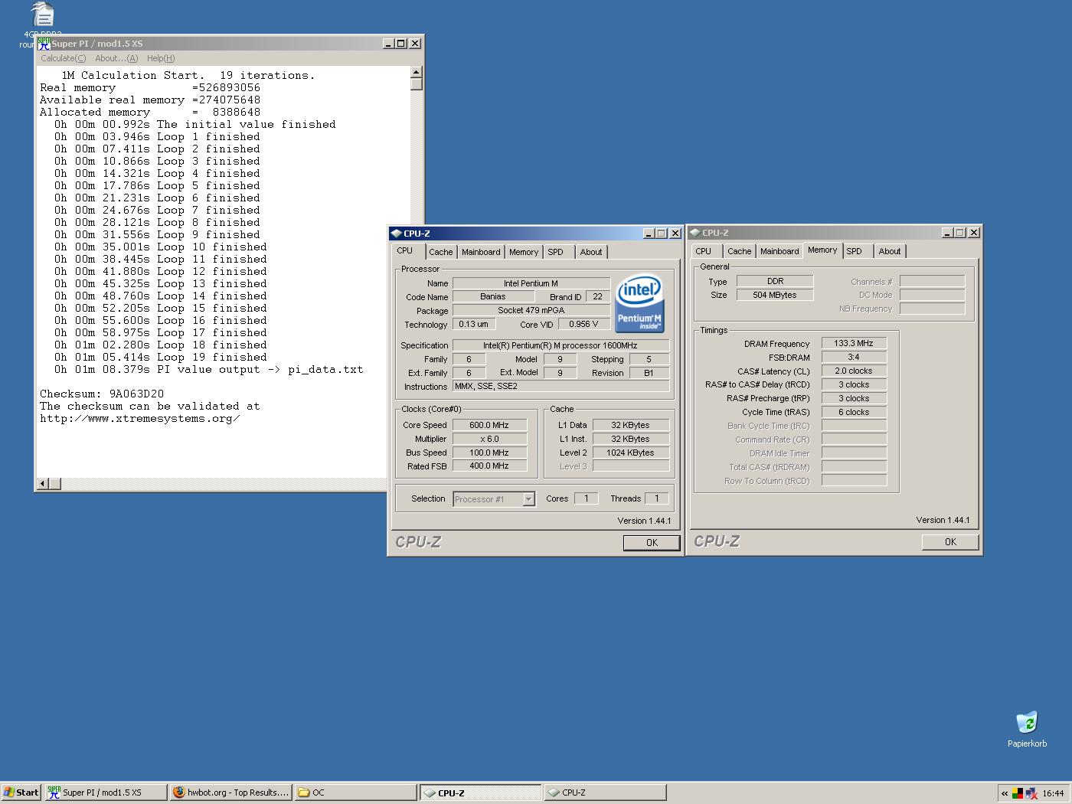Click the Loop 19 finished line
1072x804 pixels.
coord(161,357)
